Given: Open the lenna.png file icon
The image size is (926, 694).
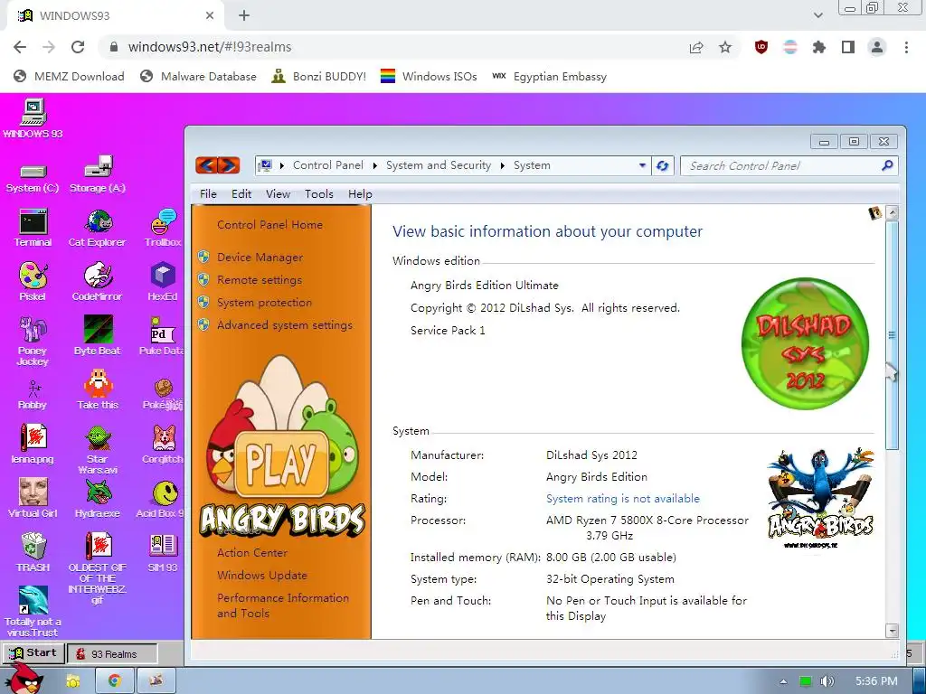Looking at the screenshot, I should pos(33,444).
